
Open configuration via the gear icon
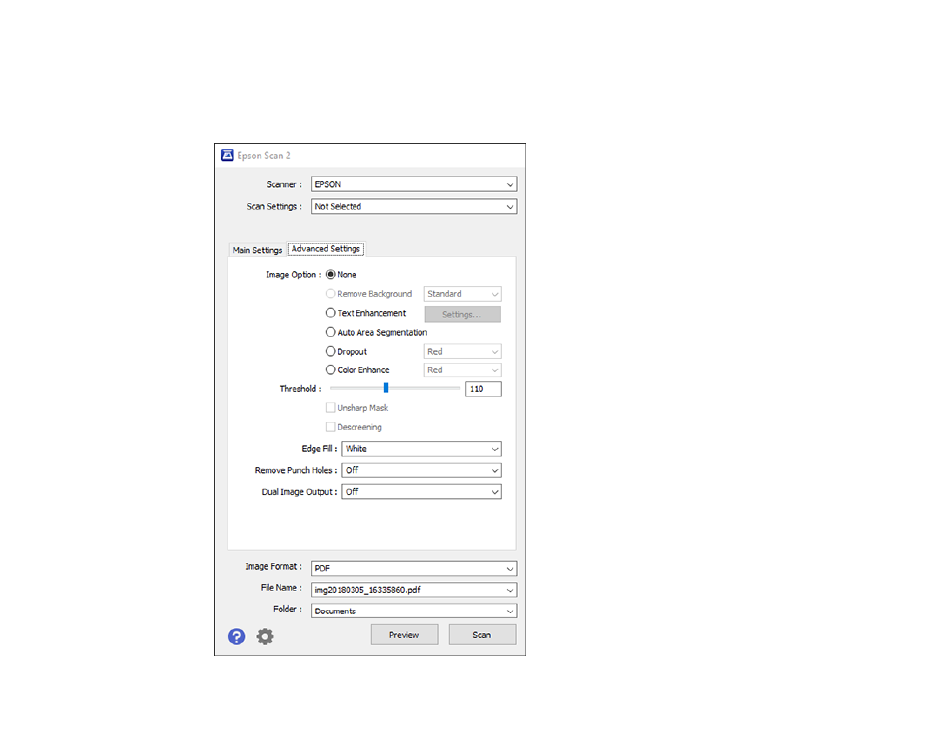tap(265, 636)
